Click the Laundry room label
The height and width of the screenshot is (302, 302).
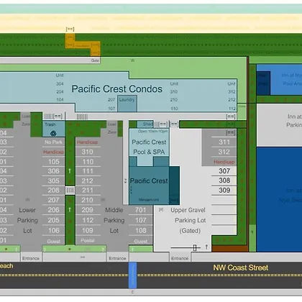[x=127, y=99]
